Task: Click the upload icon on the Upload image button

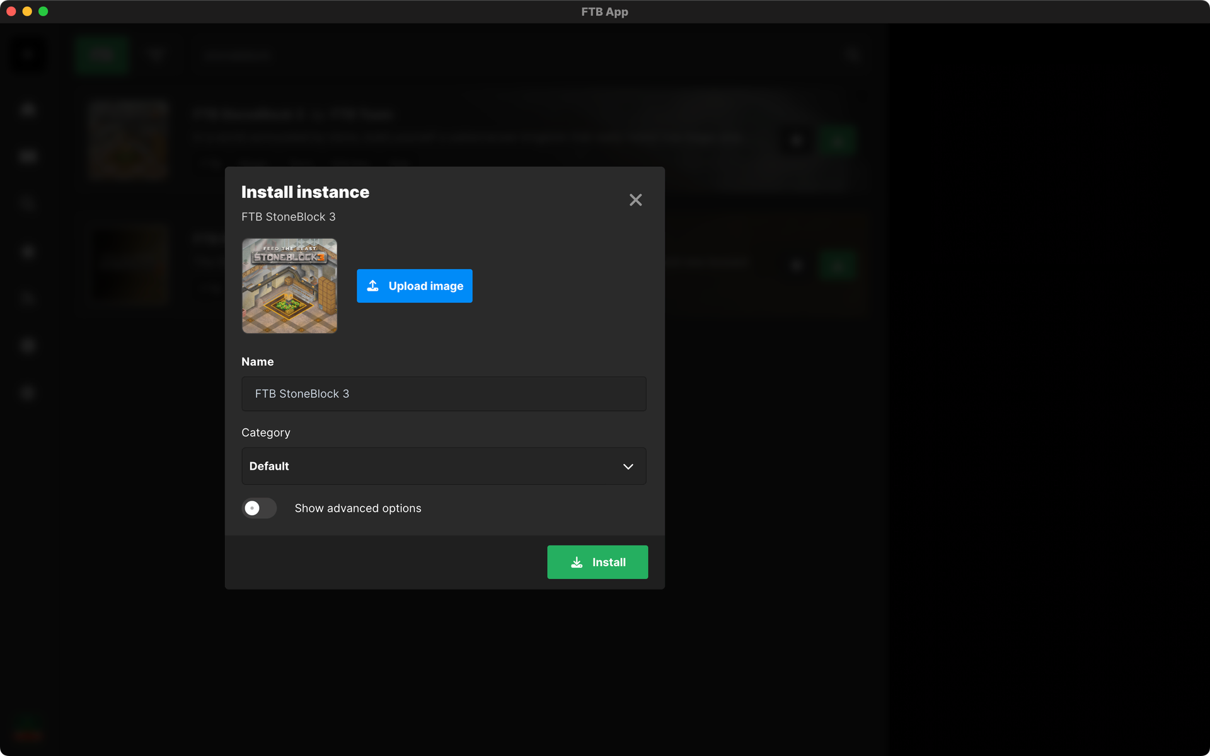Action: 372,286
